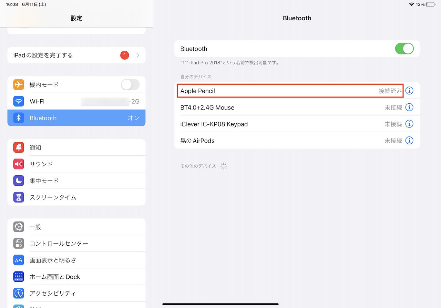The image size is (441, 308).
Task: Turn off the Bluetooth switch
Action: [404, 49]
